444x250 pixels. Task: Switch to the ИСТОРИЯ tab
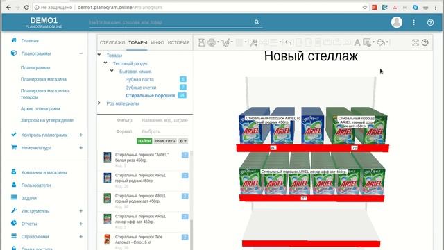pos(178,42)
